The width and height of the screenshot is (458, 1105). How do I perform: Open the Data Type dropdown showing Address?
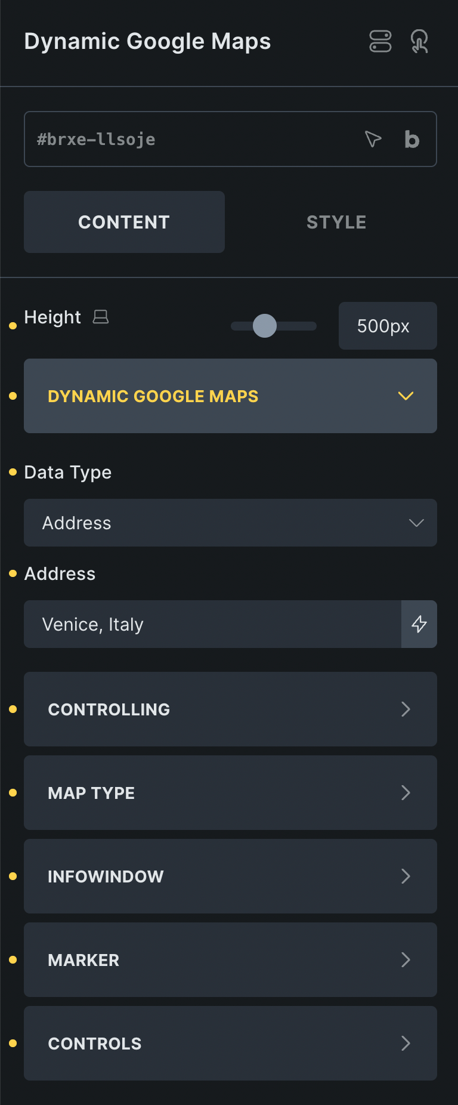tap(230, 523)
